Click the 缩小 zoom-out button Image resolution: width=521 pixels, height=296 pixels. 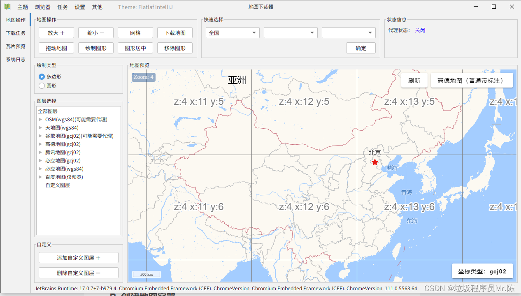(95, 32)
